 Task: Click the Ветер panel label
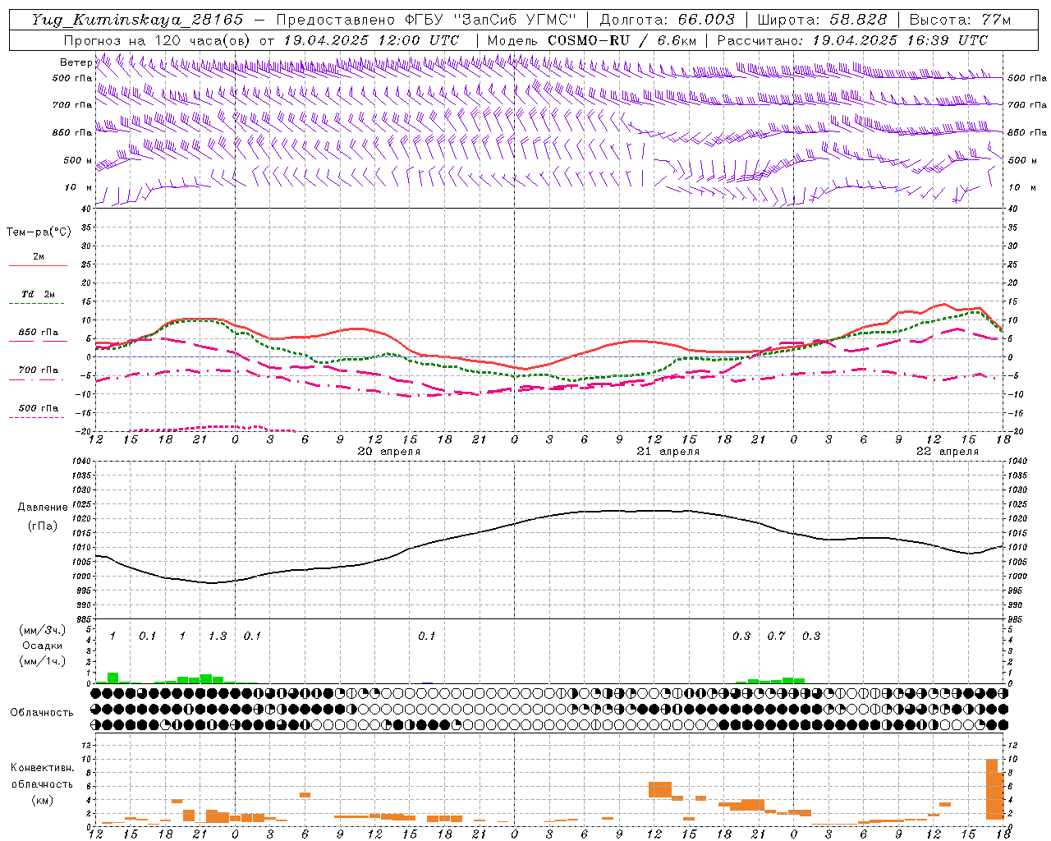coord(76,62)
